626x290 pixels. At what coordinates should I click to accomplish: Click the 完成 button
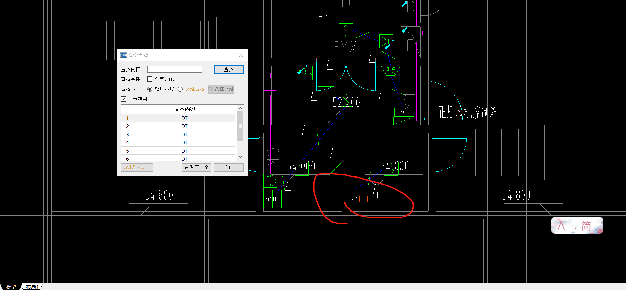pyautogui.click(x=228, y=167)
